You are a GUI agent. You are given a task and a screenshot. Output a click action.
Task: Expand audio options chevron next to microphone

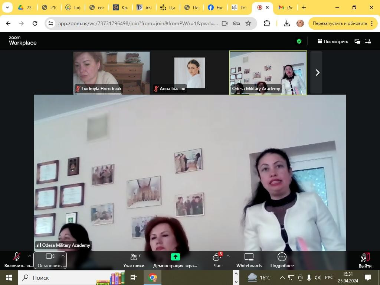[x=30, y=256]
